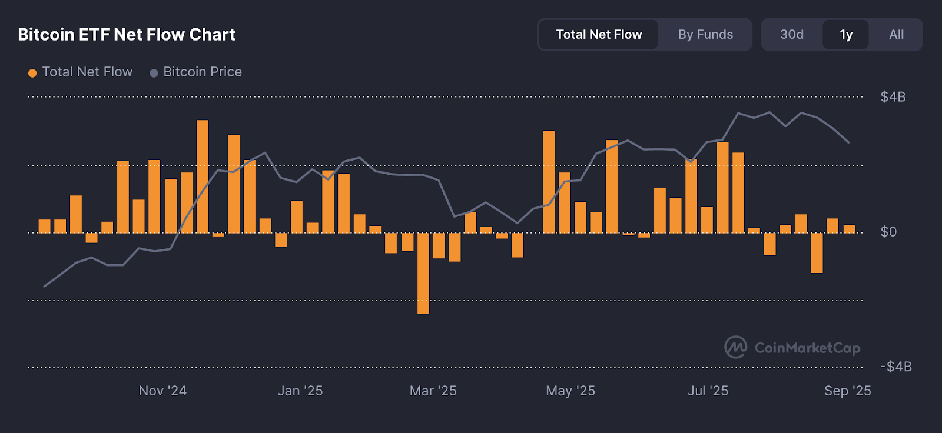Click the Bitcoin ETF Net Flow Chart title
942x433 pixels.
pyautogui.click(x=127, y=35)
